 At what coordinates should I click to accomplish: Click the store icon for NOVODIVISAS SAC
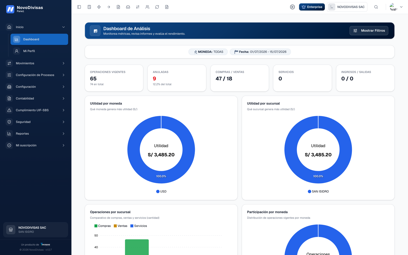[x=11, y=229]
